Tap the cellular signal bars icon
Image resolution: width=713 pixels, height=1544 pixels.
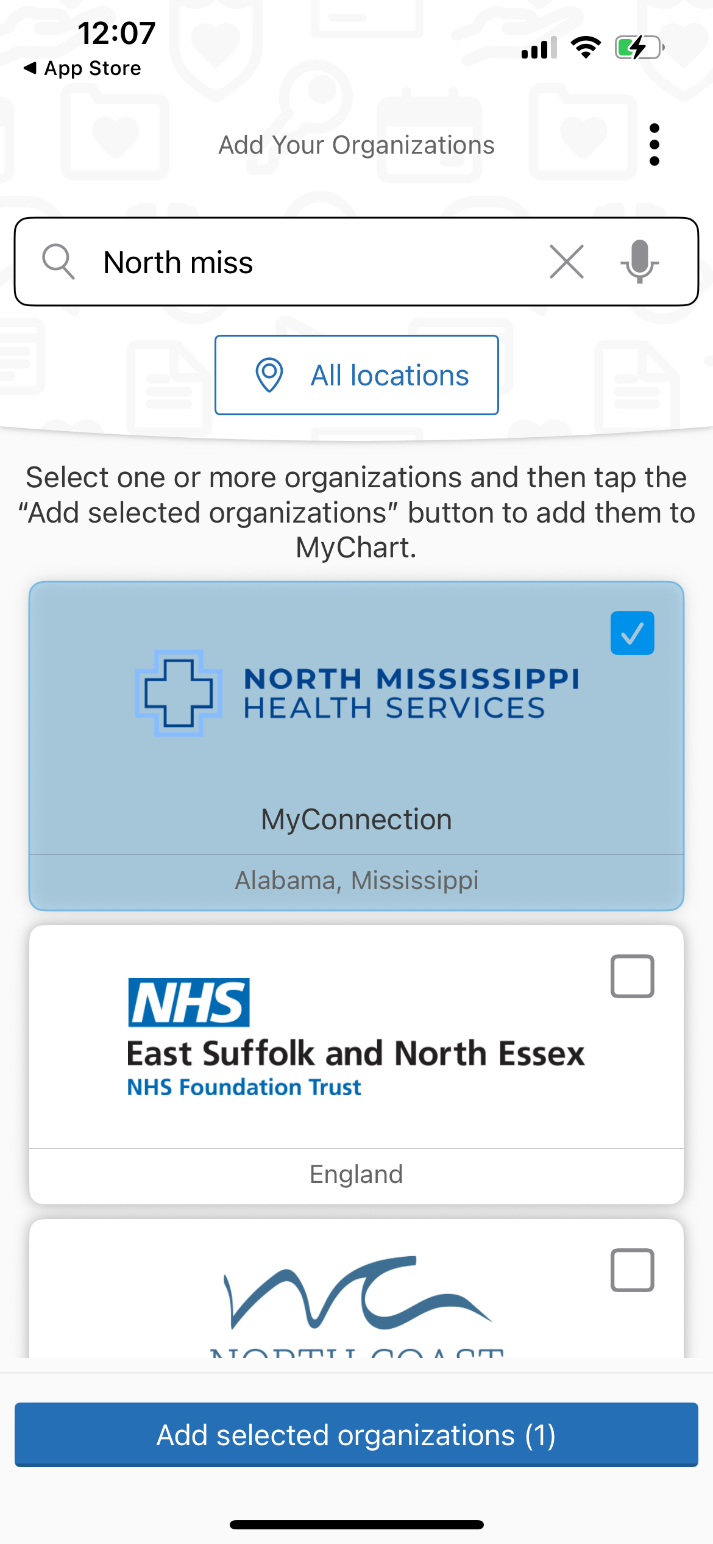pyautogui.click(x=539, y=48)
